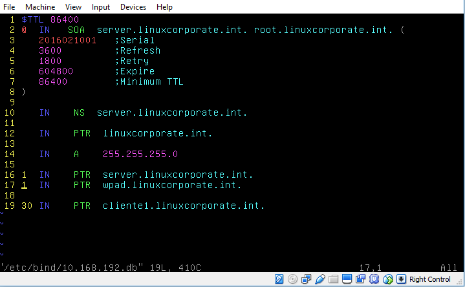
Task: Click the USB devices indicator icon
Action: [x=320, y=279]
